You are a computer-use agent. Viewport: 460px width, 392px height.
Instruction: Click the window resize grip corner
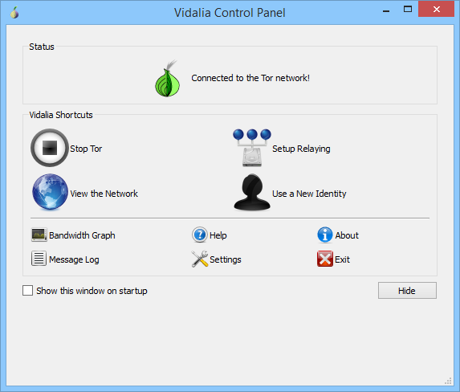point(448,381)
